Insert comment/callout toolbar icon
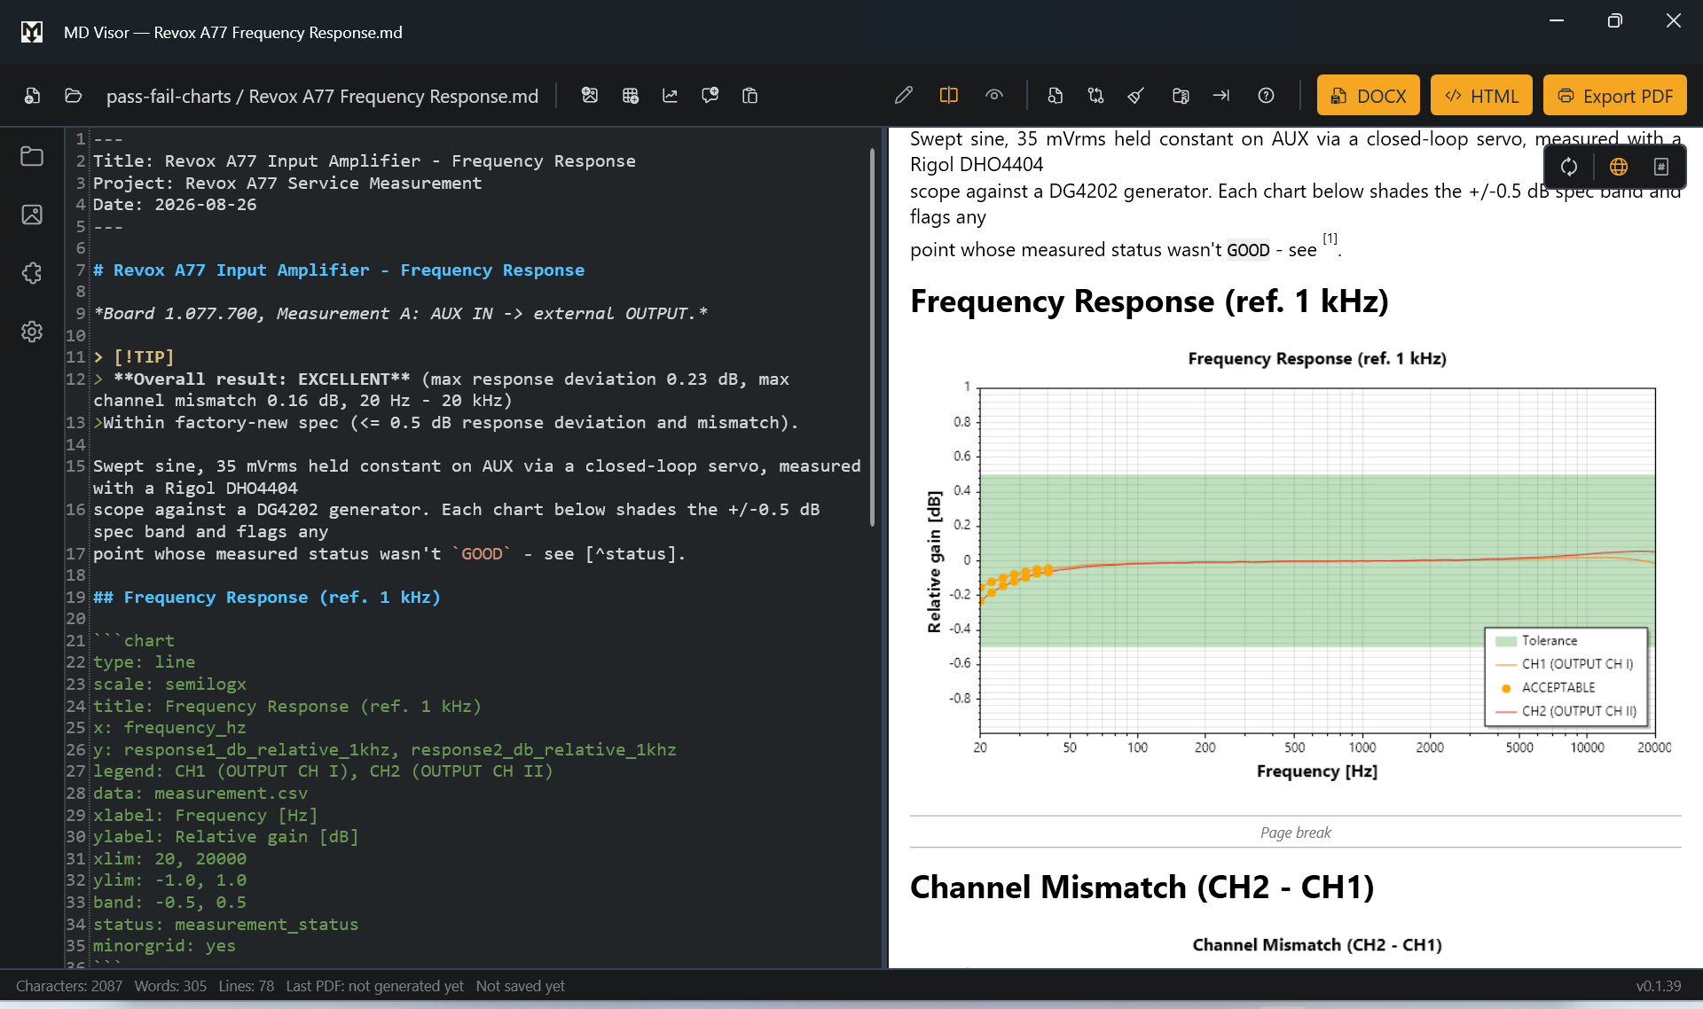The width and height of the screenshot is (1703, 1009). coord(710,96)
